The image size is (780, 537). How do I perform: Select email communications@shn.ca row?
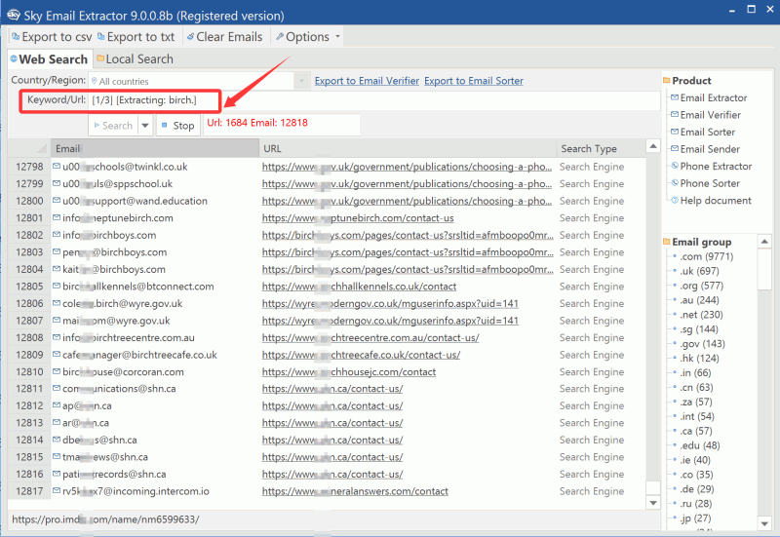click(x=119, y=389)
